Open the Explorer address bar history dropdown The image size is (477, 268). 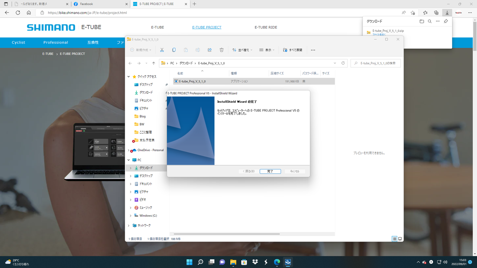(335, 63)
